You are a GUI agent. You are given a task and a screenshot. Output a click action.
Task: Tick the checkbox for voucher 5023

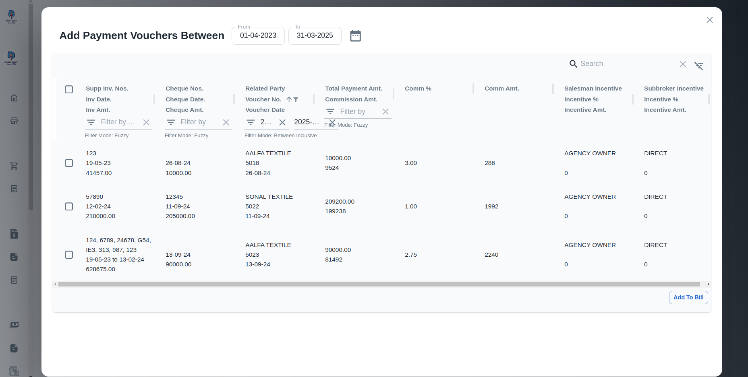(x=69, y=255)
